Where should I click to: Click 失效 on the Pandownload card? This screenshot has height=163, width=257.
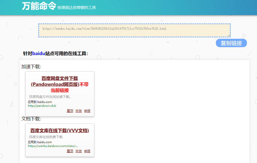tap(79, 111)
